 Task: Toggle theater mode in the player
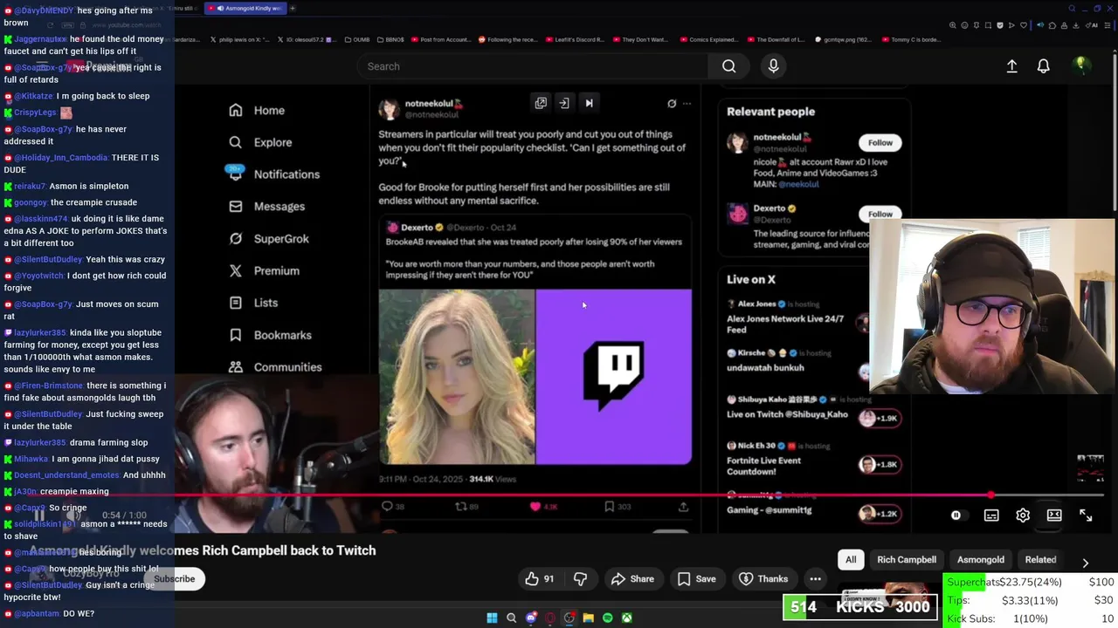(1054, 515)
